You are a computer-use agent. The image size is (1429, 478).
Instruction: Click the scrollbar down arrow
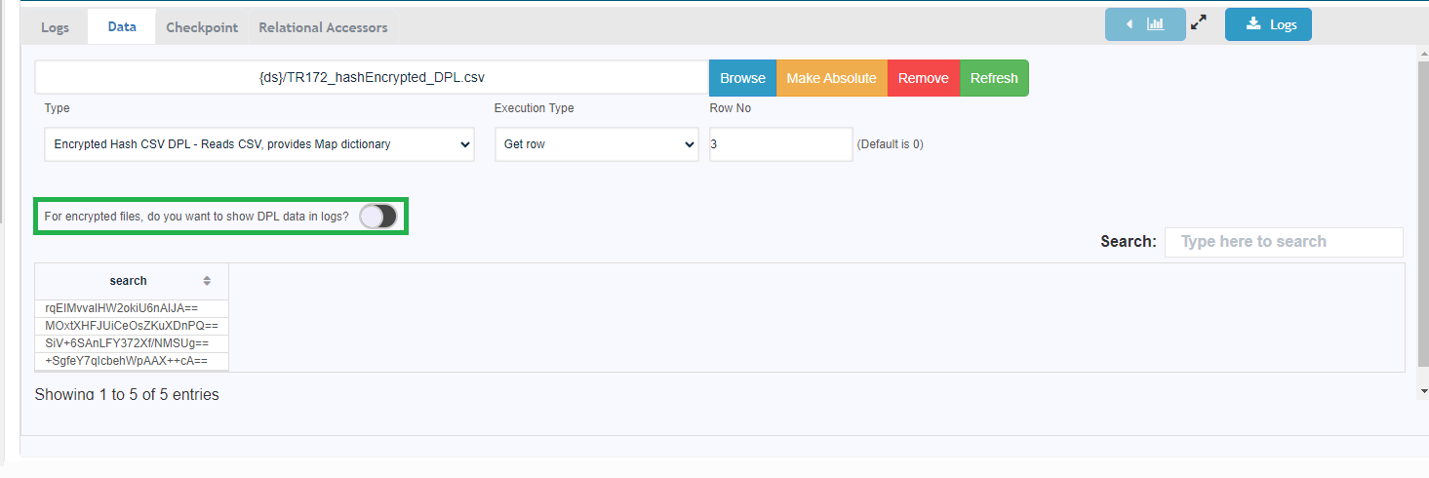click(x=1422, y=390)
